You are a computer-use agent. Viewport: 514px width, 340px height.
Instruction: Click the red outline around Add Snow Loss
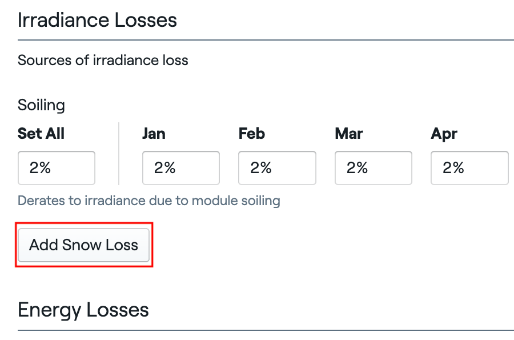83,223
